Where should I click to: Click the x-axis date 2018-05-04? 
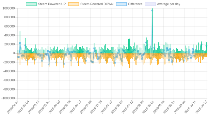(x=23, y=107)
